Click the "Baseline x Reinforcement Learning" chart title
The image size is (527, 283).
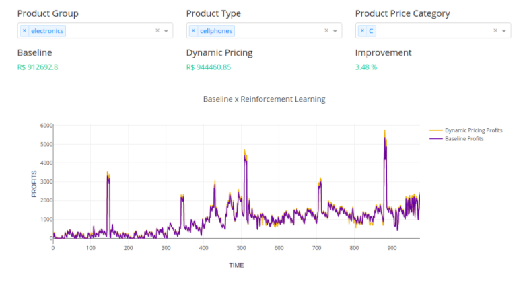[264, 99]
